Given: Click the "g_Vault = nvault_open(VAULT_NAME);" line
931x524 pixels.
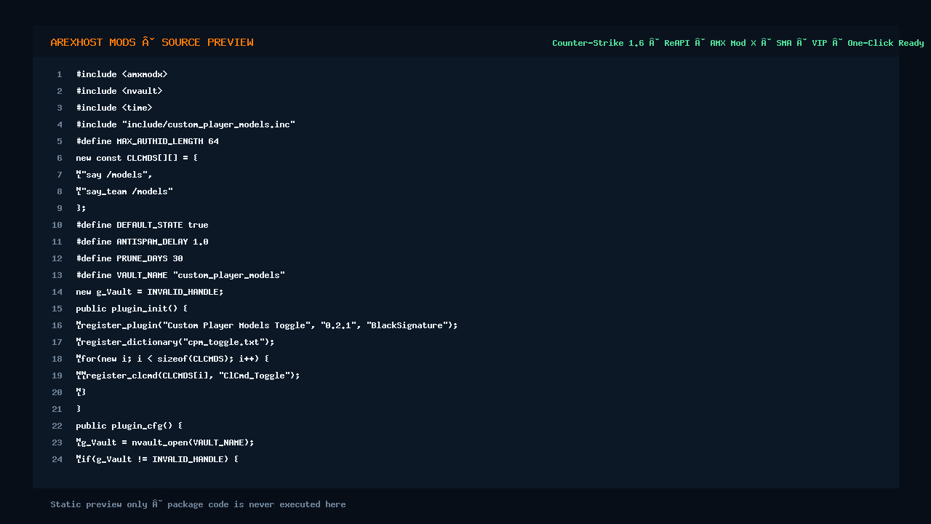Looking at the screenshot, I should 165,442.
